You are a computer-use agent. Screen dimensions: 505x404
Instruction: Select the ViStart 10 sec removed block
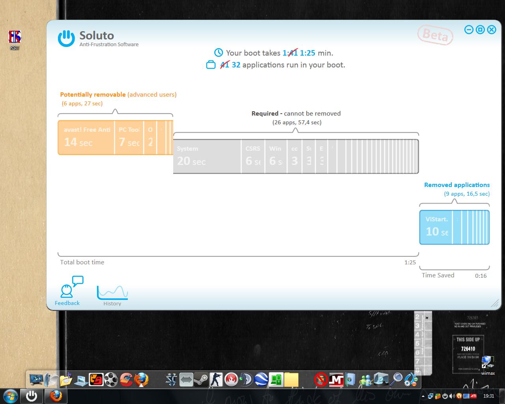(x=436, y=227)
